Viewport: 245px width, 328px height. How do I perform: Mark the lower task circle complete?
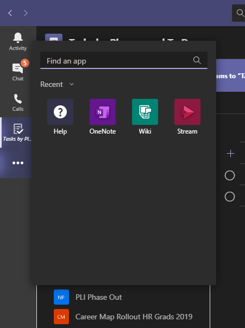(230, 197)
